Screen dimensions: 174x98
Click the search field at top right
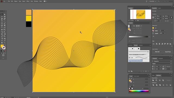click(x=165, y=1)
